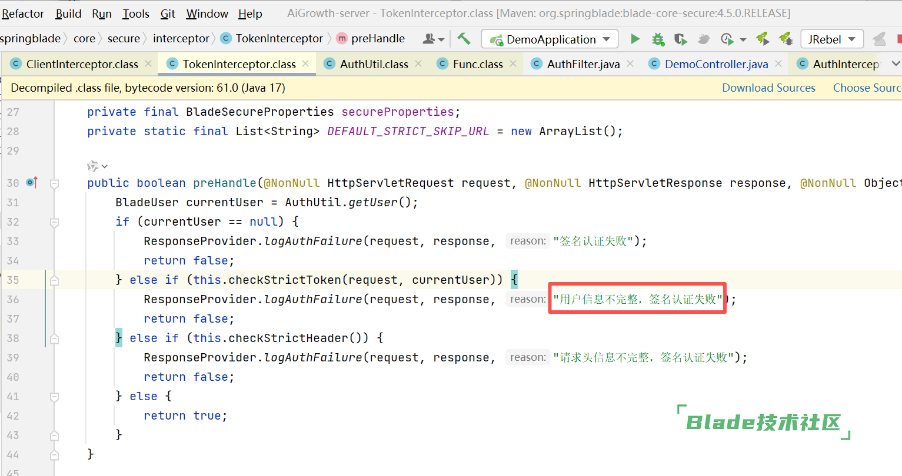The image size is (902, 476).
Task: Toggle fold marker on line 35
Action: pyautogui.click(x=54, y=280)
